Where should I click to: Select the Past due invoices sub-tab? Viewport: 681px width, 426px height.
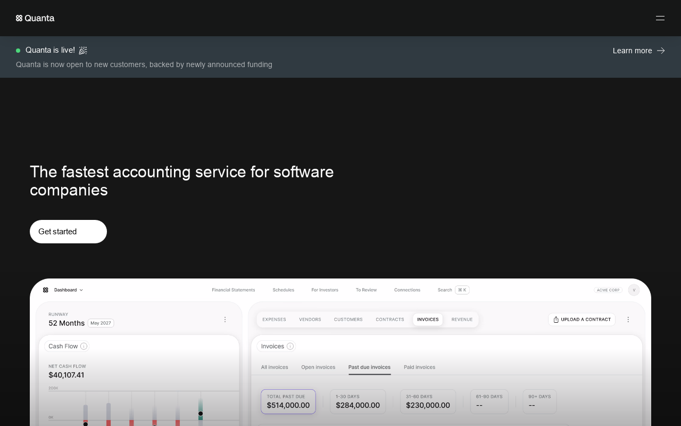coord(369,367)
